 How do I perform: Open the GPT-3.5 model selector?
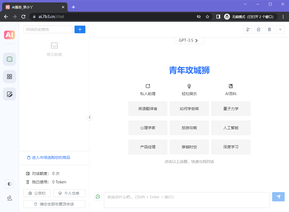point(189,40)
